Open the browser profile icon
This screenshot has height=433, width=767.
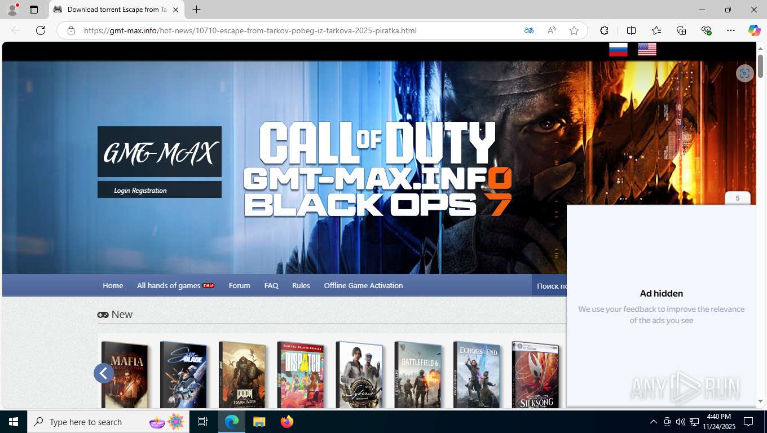tap(12, 10)
